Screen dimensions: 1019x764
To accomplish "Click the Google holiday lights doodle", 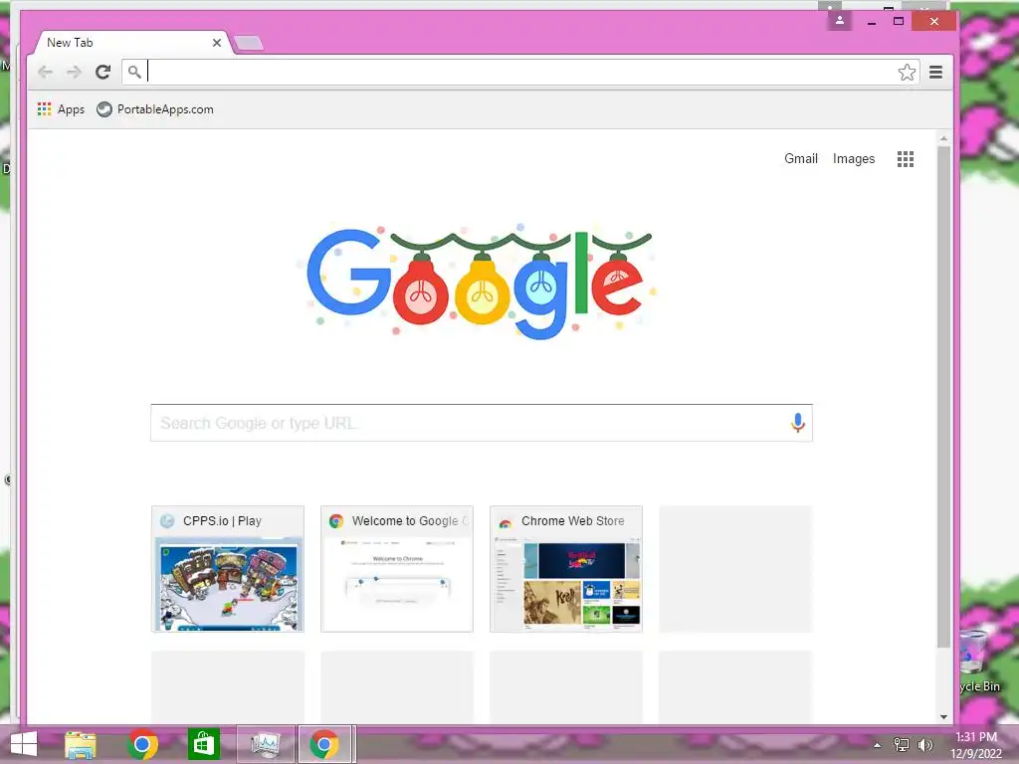I will pos(479,284).
